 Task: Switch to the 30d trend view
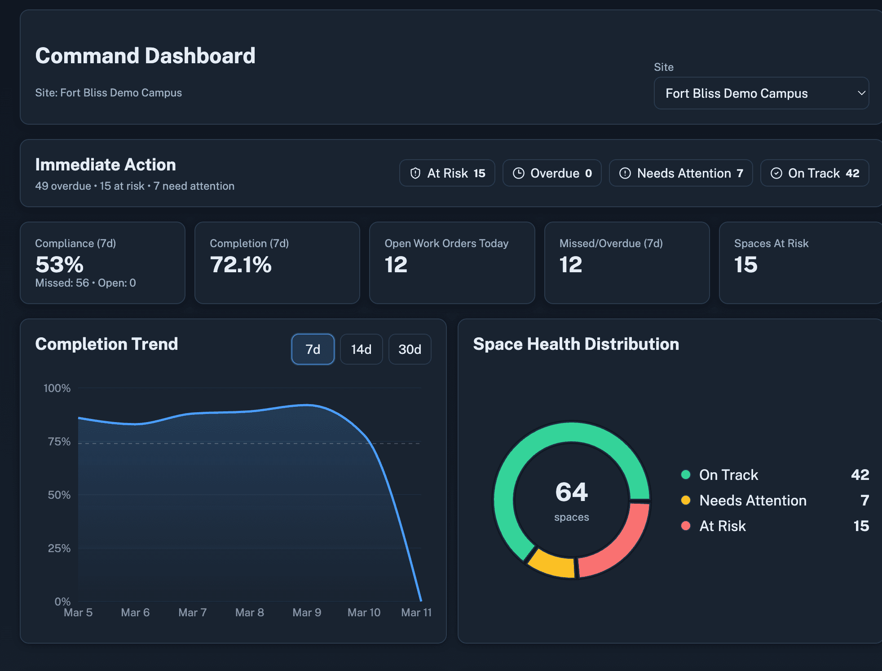(x=409, y=349)
